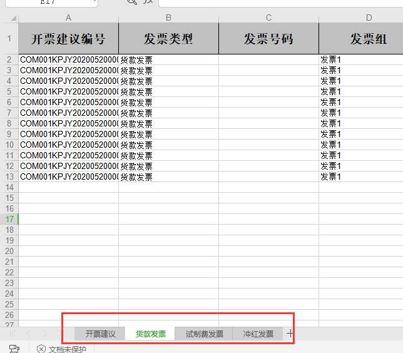The image size is (403, 353).
Task: Switch to the 开票建议 sheet tab
Action: (x=101, y=334)
